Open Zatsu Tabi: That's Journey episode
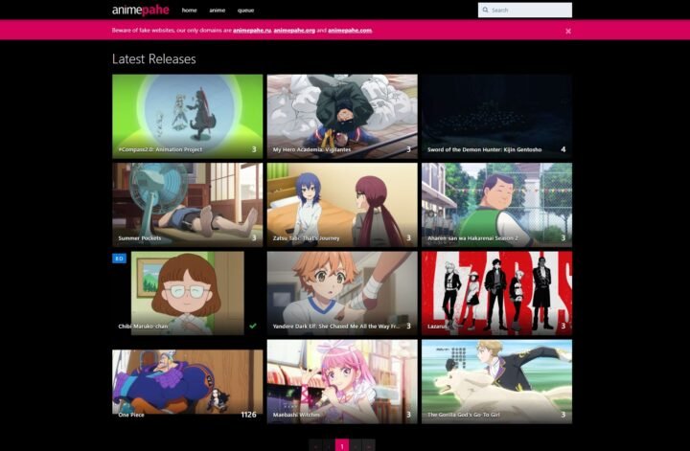 (342, 205)
